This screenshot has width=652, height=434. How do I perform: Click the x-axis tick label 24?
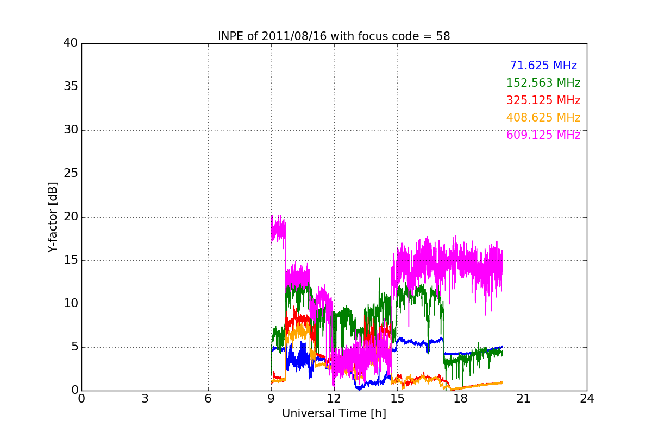(x=587, y=399)
